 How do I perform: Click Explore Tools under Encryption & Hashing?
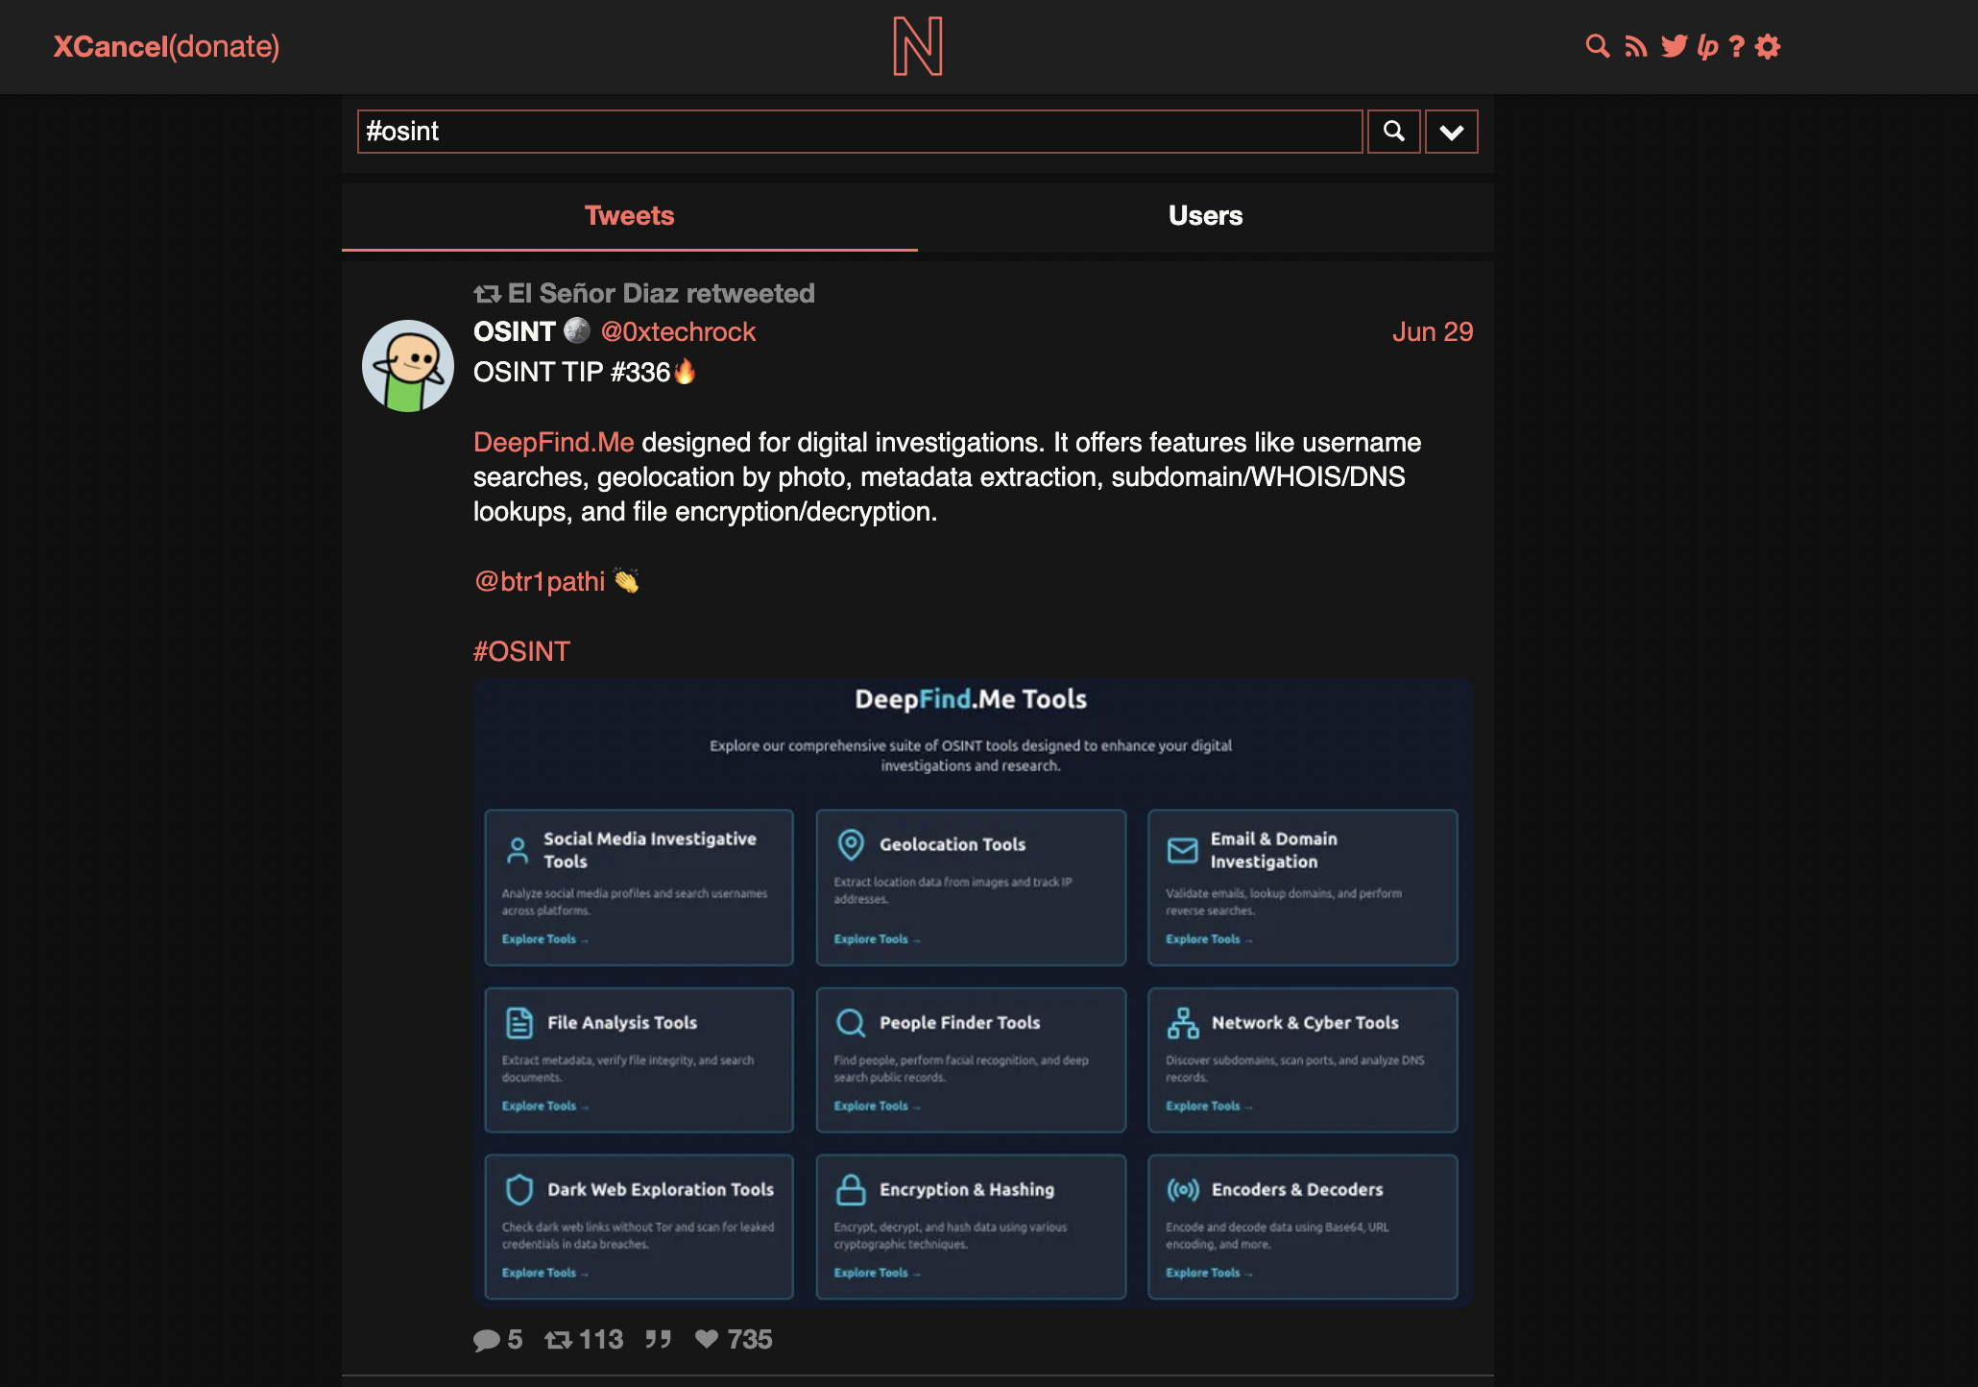tap(877, 1273)
